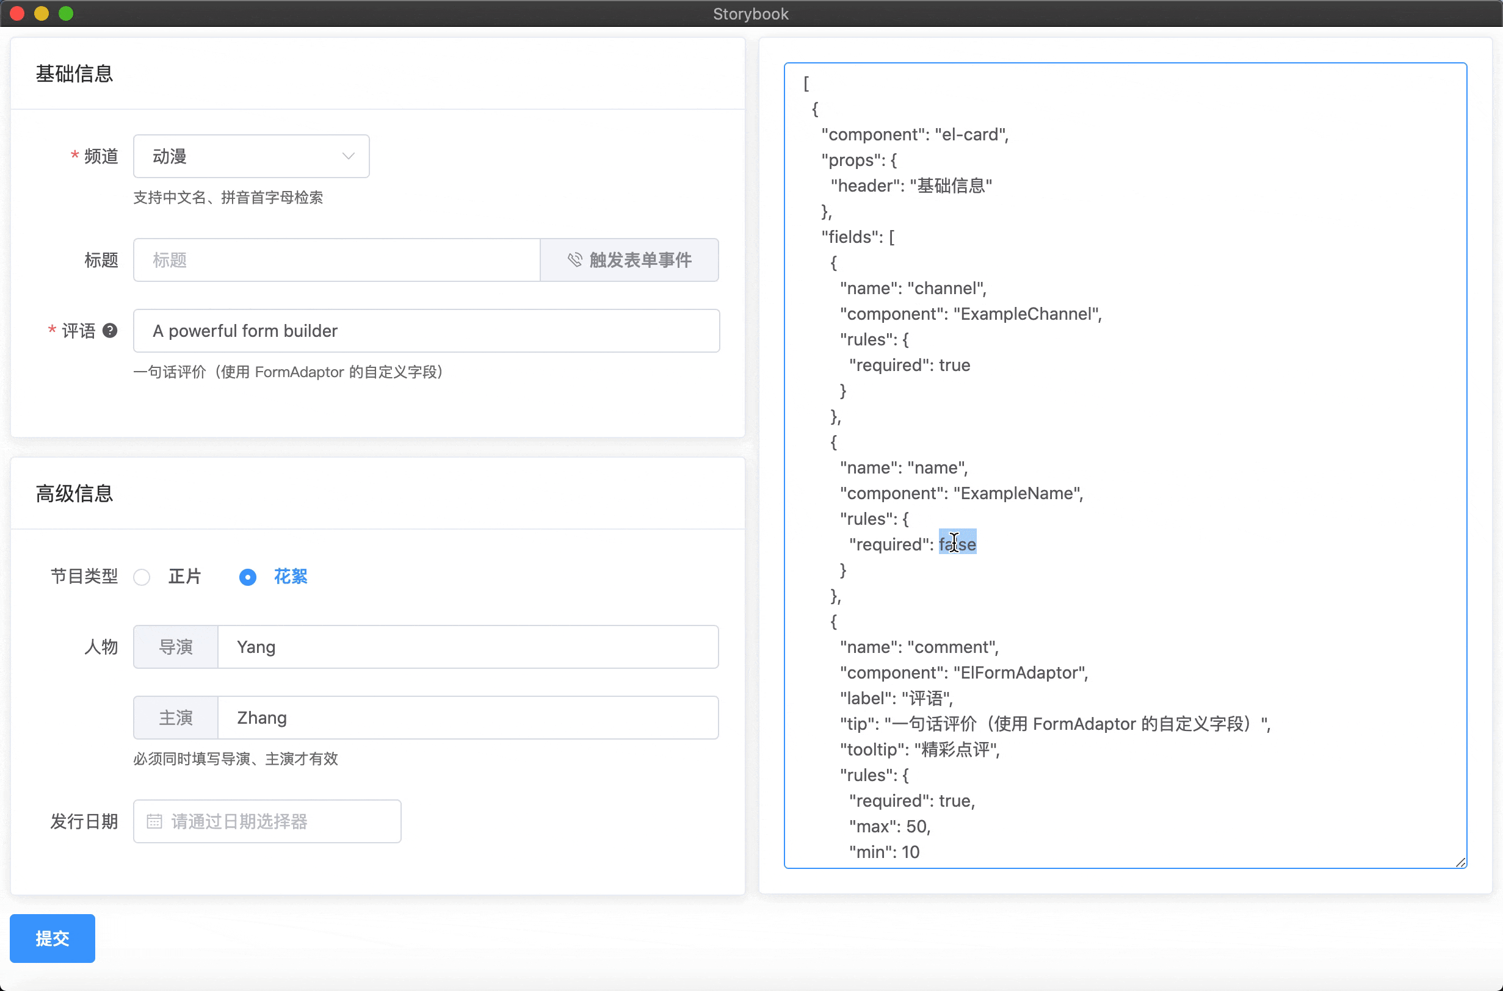The width and height of the screenshot is (1503, 991).
Task: Click the 导演 Yang input field
Action: pos(467,647)
